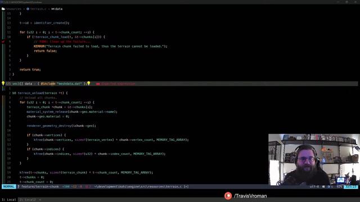Image resolution: width=360 pixels, height=202 pixels.
Task: Click the kfree t->chunks line
Action: pos(86,172)
